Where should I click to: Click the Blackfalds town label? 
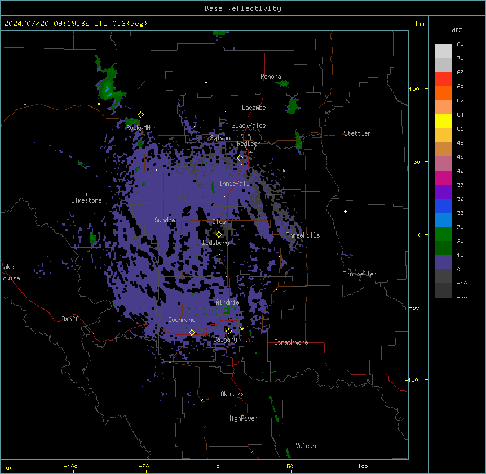[x=249, y=126]
